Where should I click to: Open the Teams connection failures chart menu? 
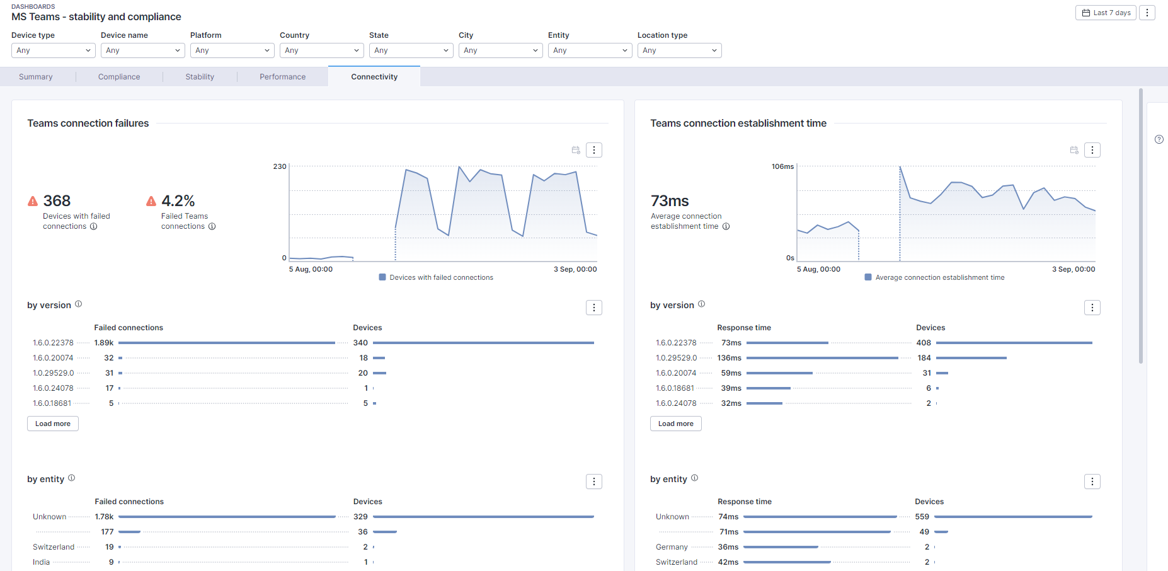coord(594,150)
